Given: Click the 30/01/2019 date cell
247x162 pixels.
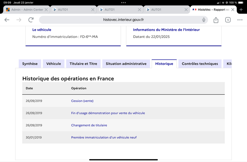Looking at the screenshot, I should tap(34, 137).
